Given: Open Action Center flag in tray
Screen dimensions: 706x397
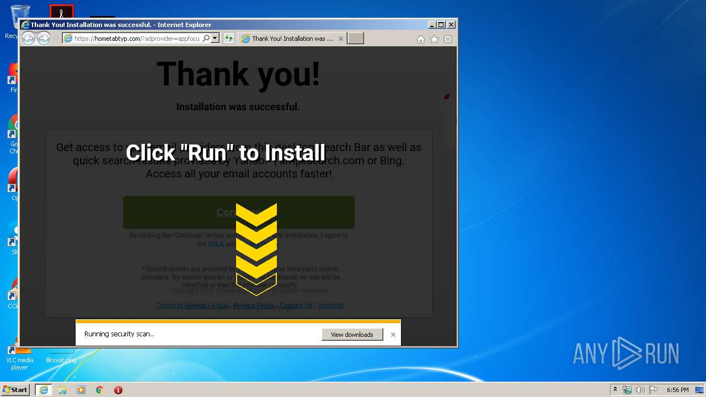Looking at the screenshot, I should click(654, 390).
